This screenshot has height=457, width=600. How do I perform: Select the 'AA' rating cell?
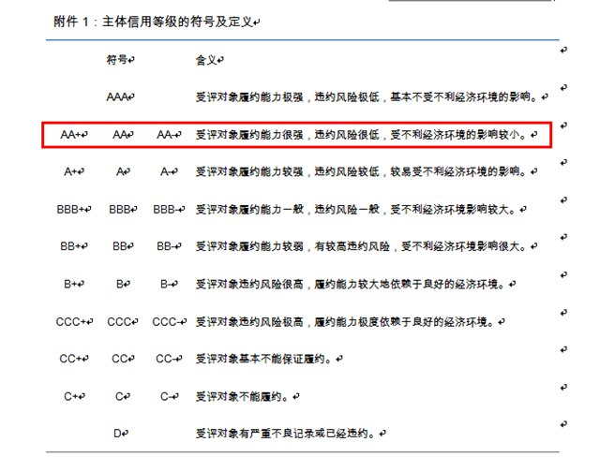(120, 135)
